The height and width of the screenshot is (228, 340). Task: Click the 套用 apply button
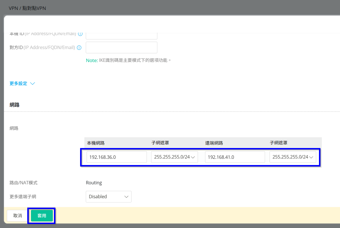coord(42,216)
